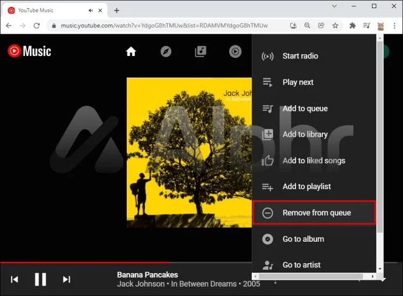
Task: Open the Upgrade play-circle icon
Action: (x=235, y=51)
